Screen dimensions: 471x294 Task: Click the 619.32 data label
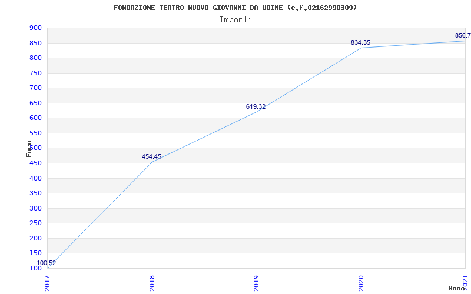256,106
